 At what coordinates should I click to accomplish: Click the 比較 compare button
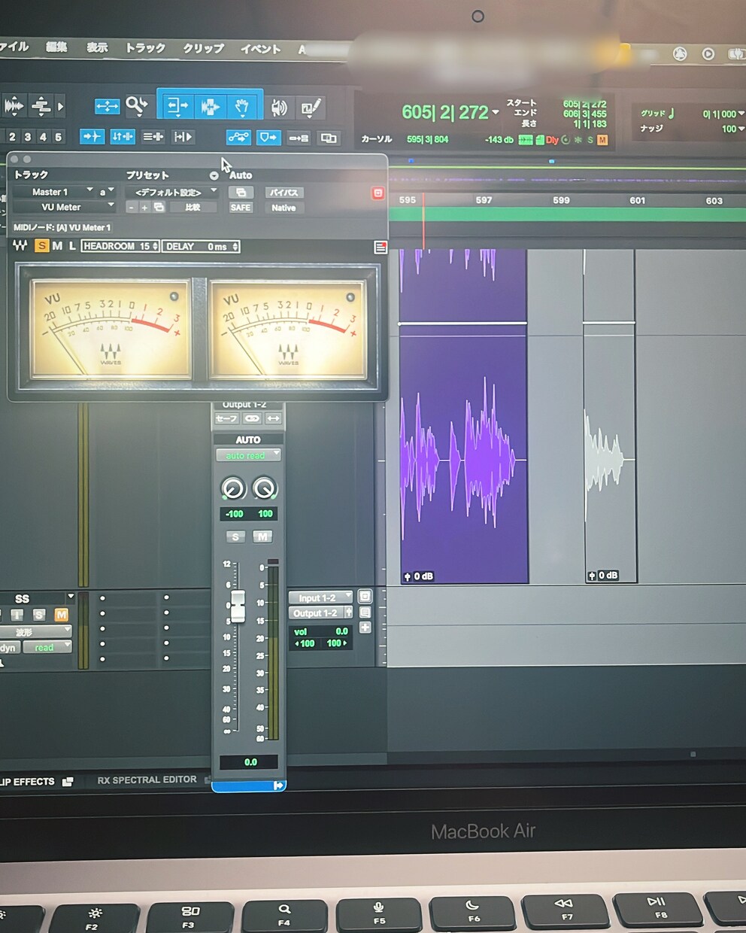tap(193, 207)
